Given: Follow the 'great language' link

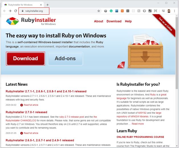Looking at the screenshot, I should coord(164,95).
